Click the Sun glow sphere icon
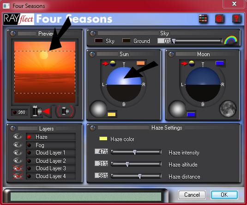Viewport: 247px width, 205px height. coord(98,109)
